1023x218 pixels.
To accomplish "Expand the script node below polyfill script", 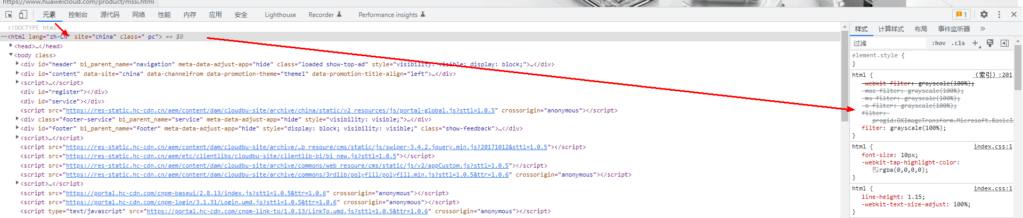I will tap(17, 183).
